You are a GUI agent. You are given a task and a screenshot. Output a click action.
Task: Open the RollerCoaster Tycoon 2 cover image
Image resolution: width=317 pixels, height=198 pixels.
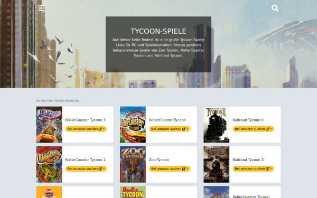click(x=49, y=164)
